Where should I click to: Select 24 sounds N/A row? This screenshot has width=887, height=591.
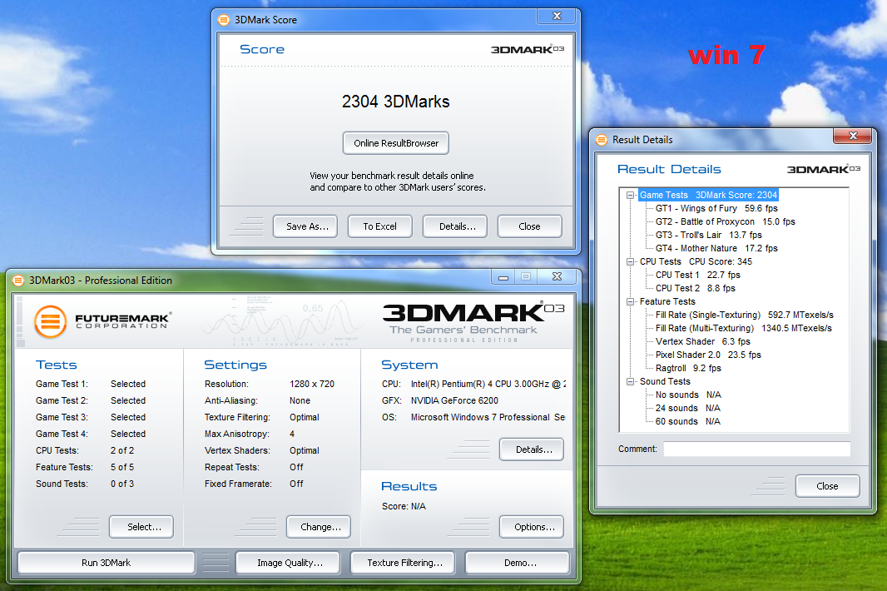pos(688,408)
